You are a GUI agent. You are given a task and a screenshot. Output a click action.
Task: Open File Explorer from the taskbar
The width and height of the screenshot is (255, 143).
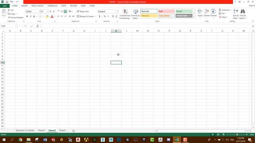click(29, 139)
